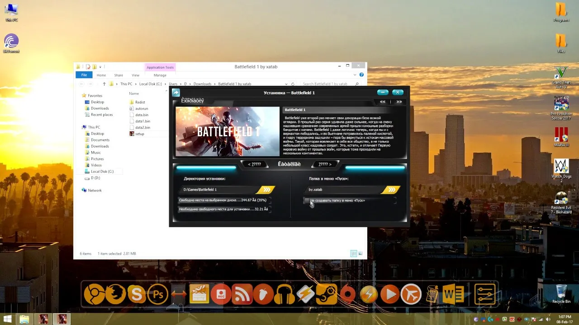The image size is (579, 325).
Task: Edit the D:\Games\Battlefield 1 path field
Action: point(219,190)
